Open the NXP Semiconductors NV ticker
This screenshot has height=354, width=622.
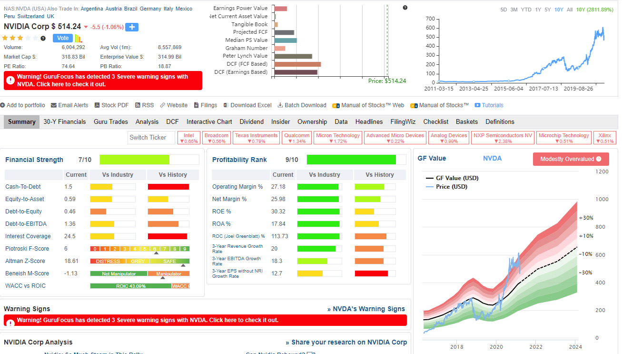(x=503, y=138)
